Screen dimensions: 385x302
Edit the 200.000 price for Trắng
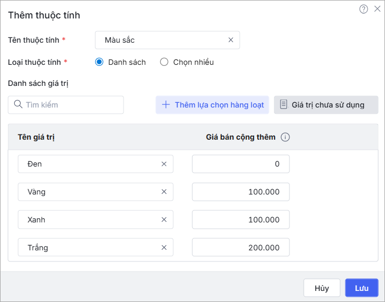pyautogui.click(x=240, y=248)
